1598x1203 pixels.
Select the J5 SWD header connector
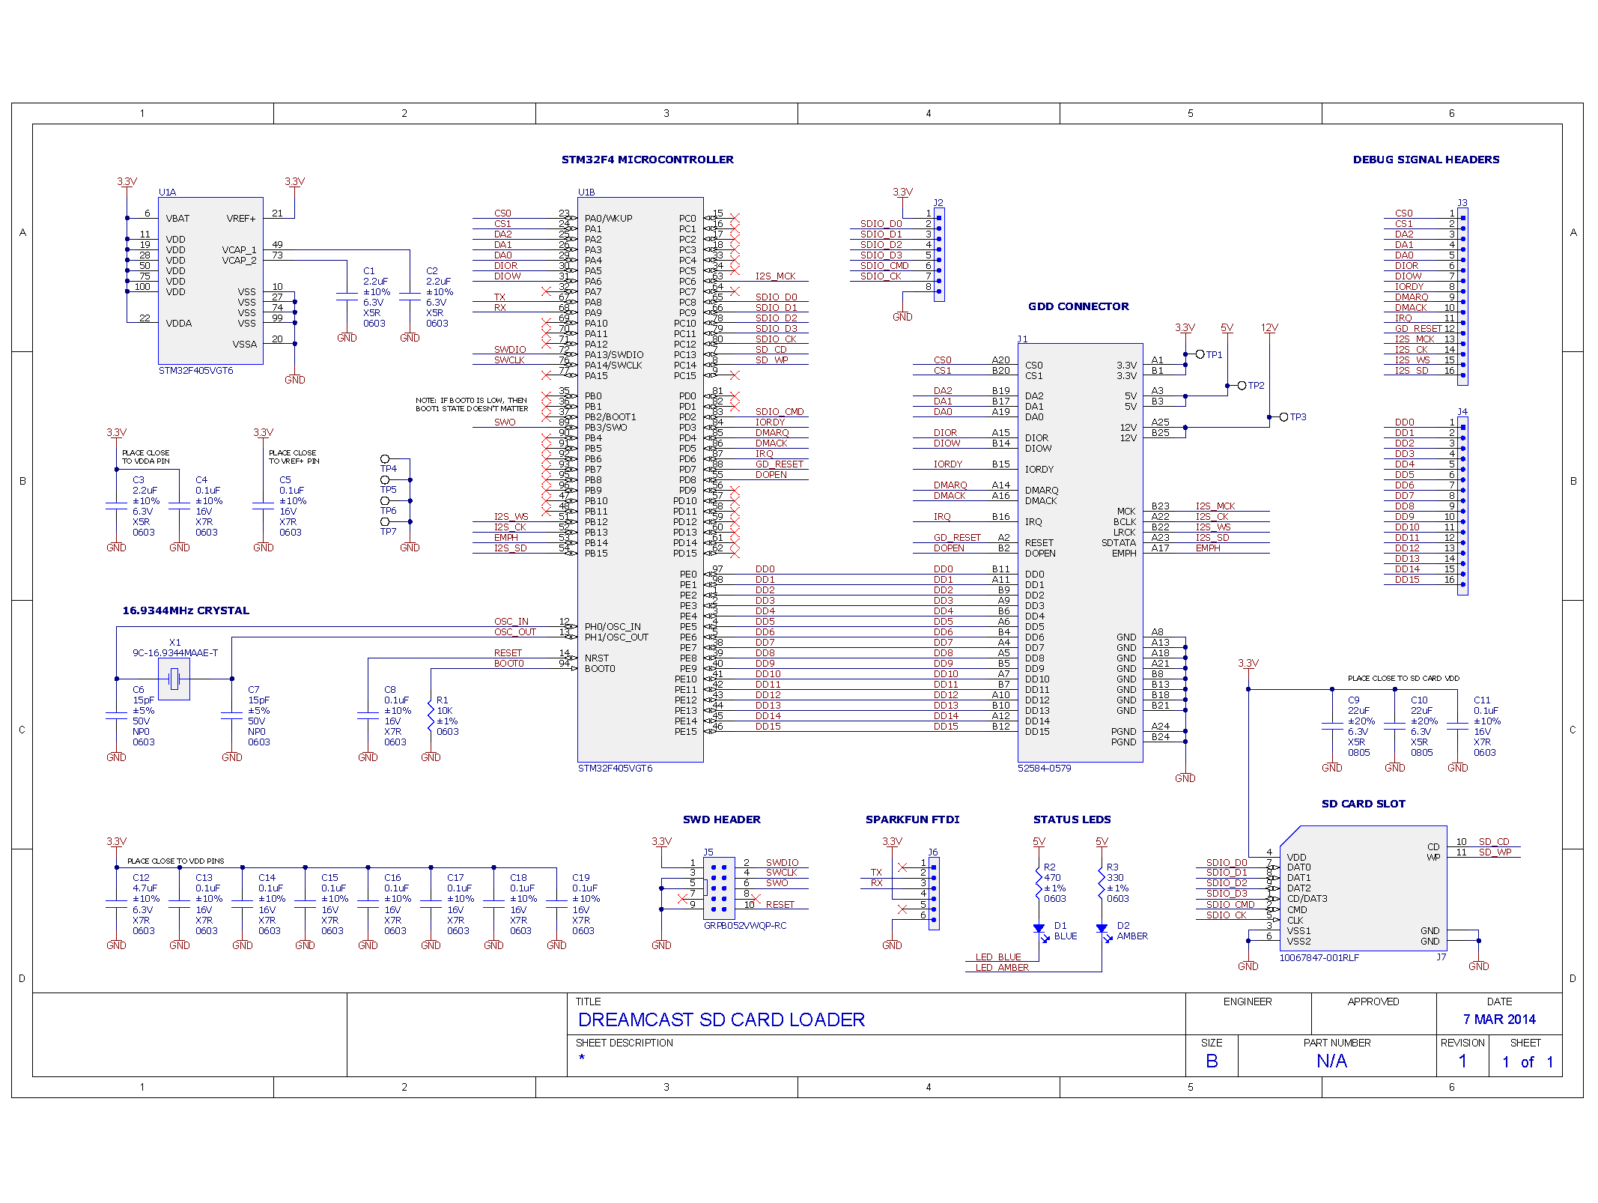click(720, 888)
